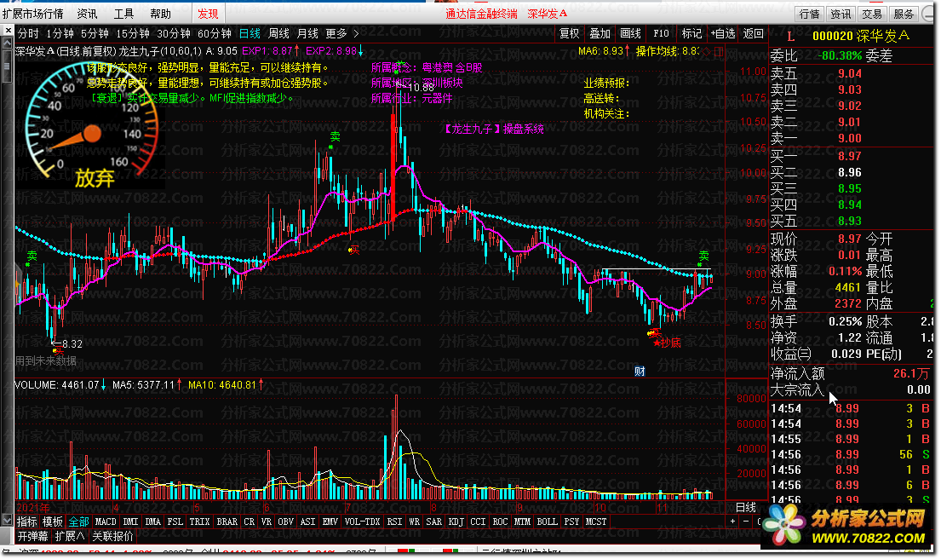
Task: Select the DMI indicator
Action: click(130, 522)
